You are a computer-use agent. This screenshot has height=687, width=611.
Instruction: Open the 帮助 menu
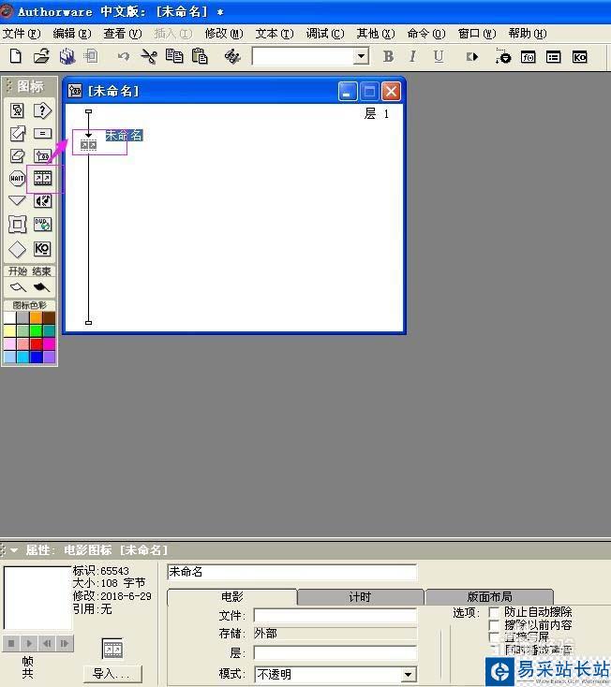(x=528, y=34)
